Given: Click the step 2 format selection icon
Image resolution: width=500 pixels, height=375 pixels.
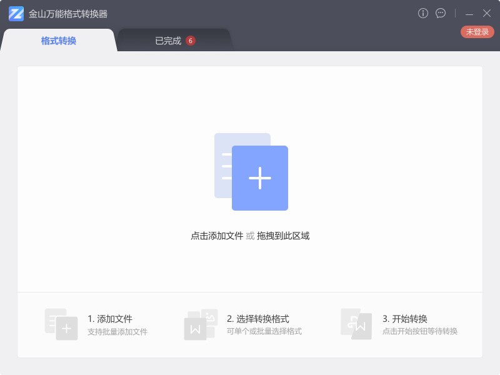Looking at the screenshot, I should 201,324.
